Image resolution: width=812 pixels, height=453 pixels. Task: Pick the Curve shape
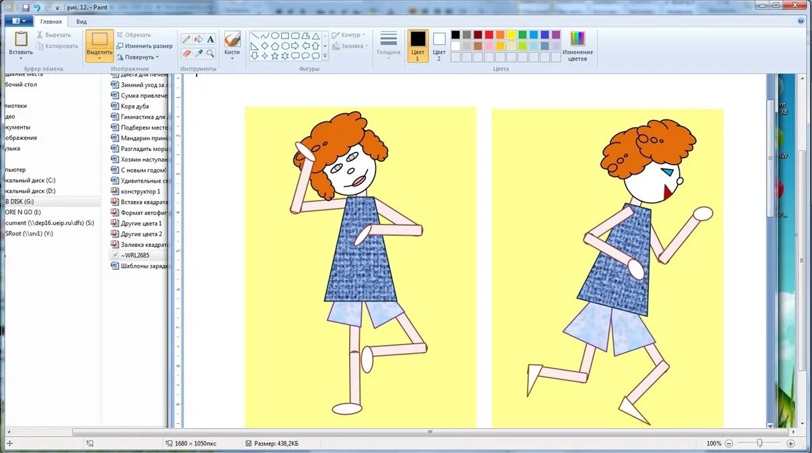pos(265,36)
